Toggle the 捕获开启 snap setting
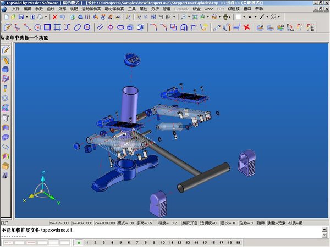Image resolution: width=330 pixels, height=247 pixels. pos(189,223)
